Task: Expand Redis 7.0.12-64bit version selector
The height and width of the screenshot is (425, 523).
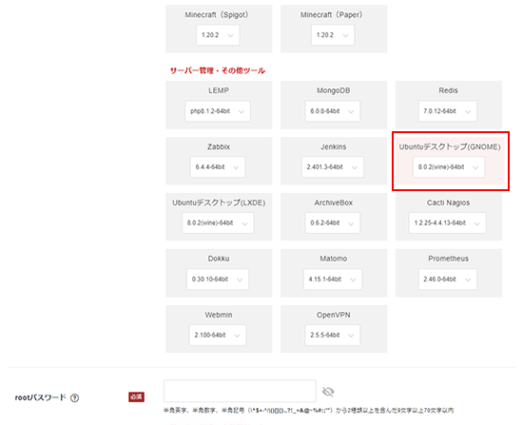Action: pyautogui.click(x=448, y=111)
